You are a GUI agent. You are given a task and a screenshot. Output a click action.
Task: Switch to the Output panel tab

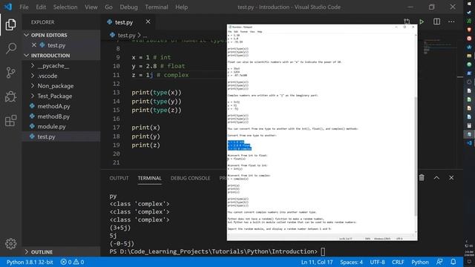119,178
